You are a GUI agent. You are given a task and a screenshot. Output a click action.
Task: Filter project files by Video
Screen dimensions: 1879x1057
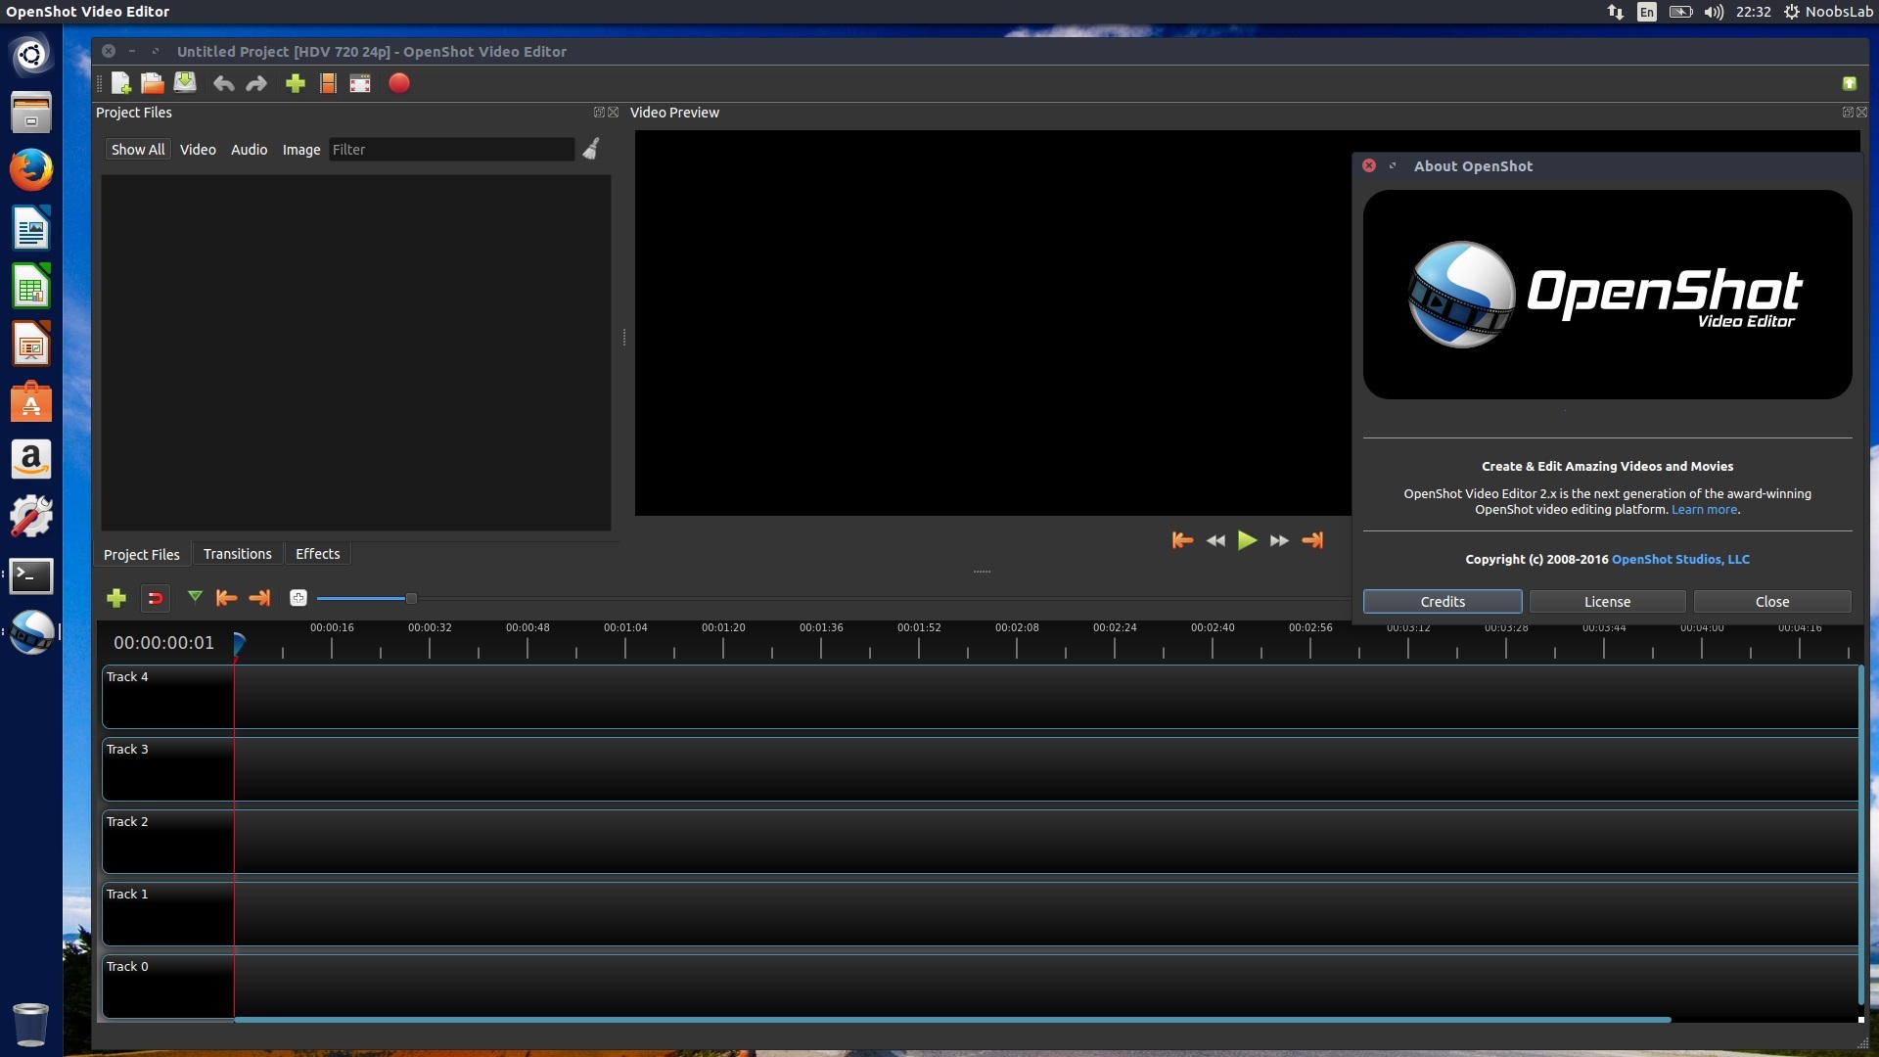[x=198, y=149]
